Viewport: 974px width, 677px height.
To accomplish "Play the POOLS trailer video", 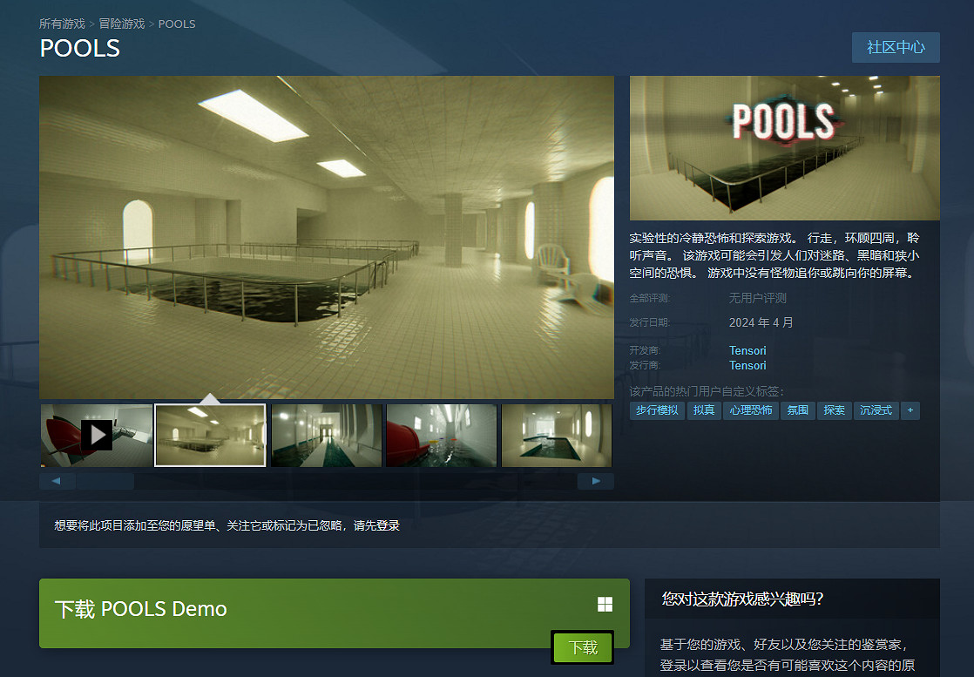I will click(x=96, y=435).
